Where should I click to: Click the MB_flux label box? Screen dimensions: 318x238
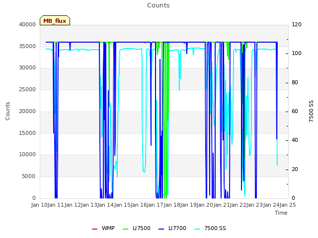55,20
